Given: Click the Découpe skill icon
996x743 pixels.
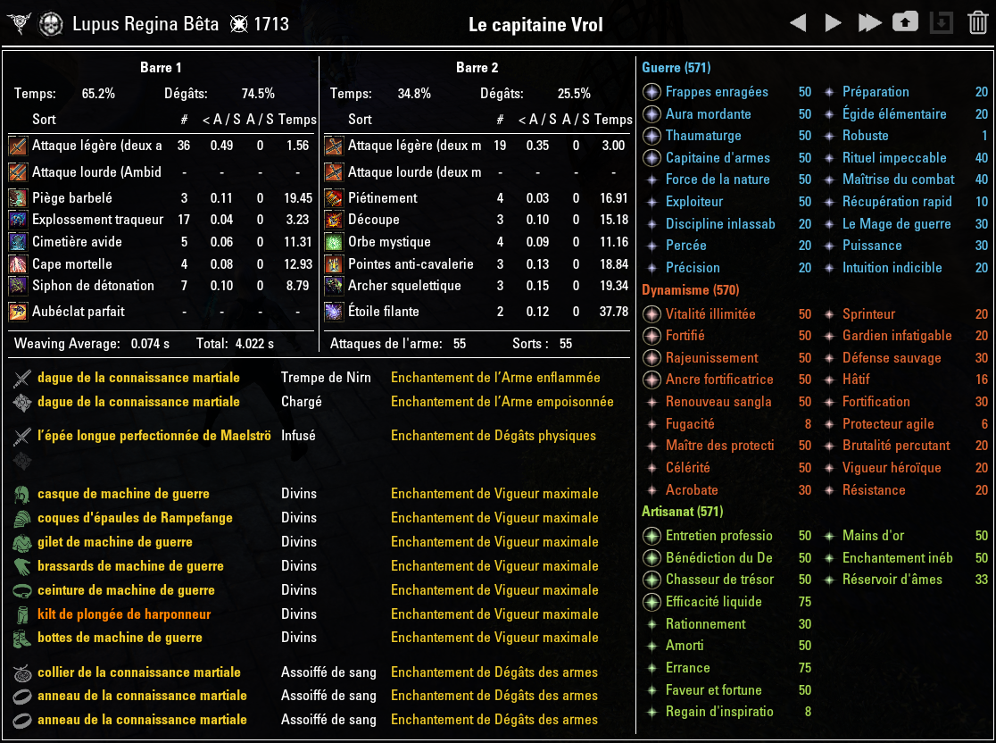Looking at the screenshot, I should pos(334,220).
